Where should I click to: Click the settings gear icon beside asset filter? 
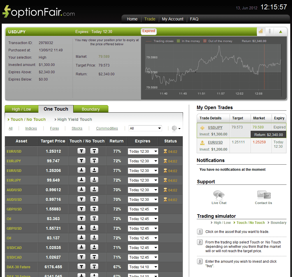[174, 128]
